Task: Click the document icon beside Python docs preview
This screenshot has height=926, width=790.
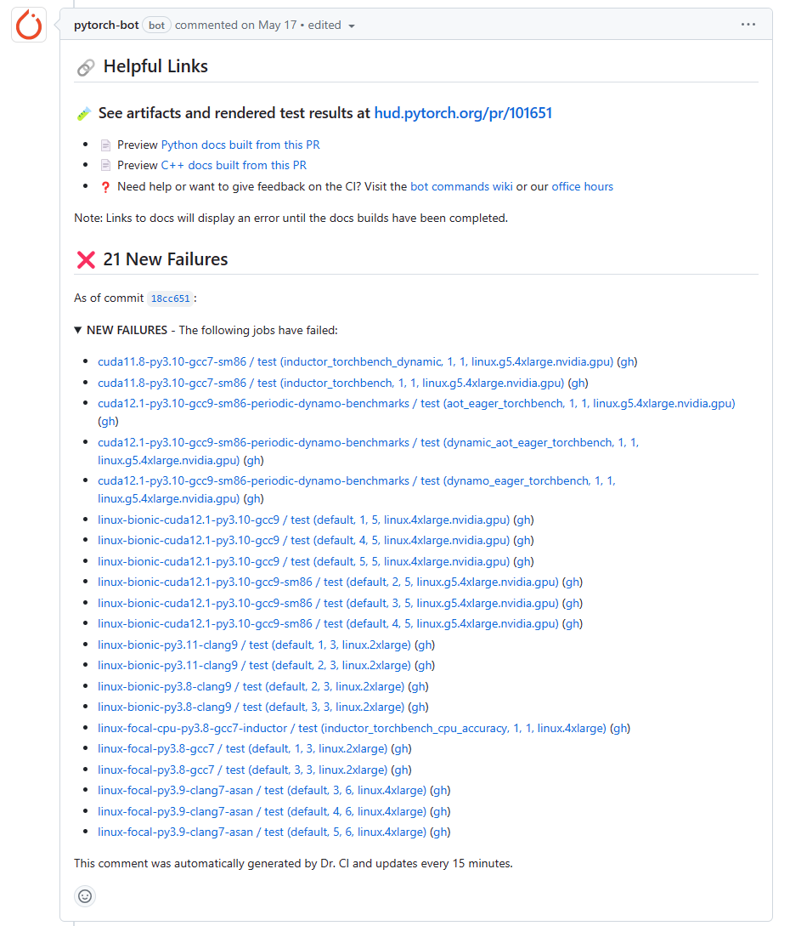Action: click(x=105, y=145)
